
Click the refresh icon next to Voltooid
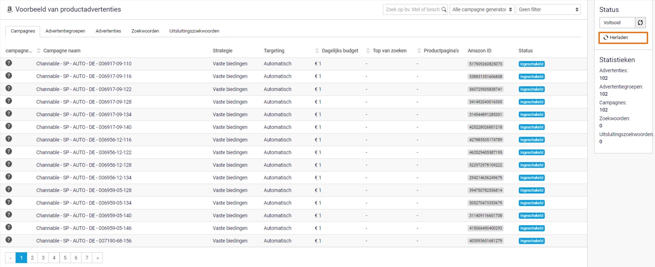(x=640, y=22)
